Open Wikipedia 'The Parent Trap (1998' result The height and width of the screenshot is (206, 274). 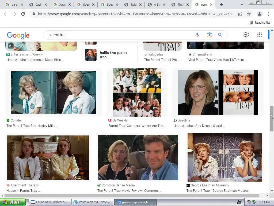tap(162, 60)
